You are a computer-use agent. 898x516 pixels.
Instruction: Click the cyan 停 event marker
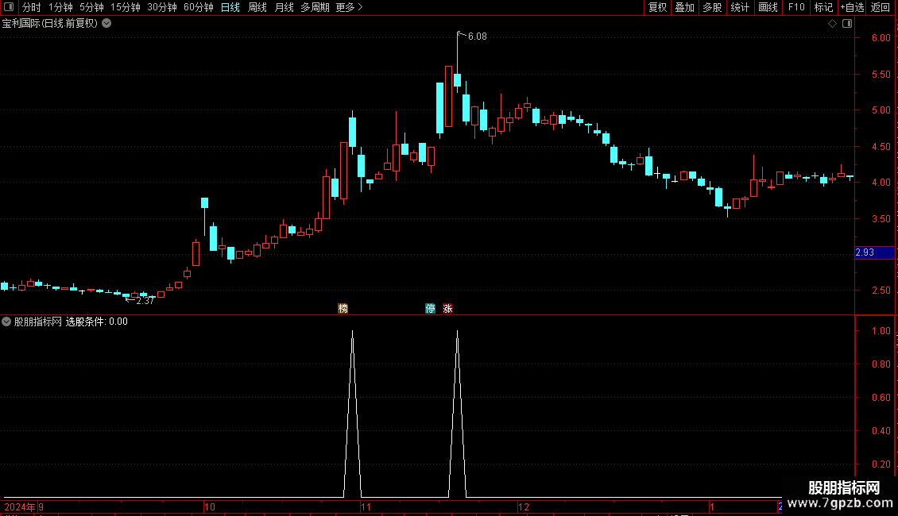coord(431,308)
